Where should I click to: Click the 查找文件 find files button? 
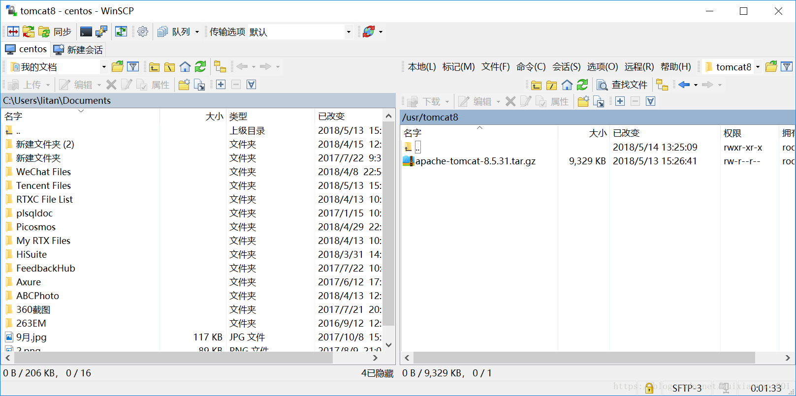coord(622,85)
